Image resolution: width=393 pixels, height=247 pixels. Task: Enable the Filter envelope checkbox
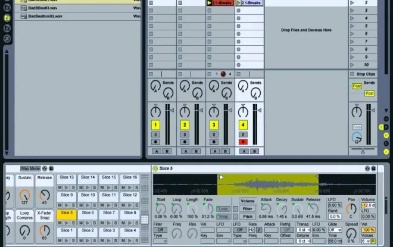[235, 209]
